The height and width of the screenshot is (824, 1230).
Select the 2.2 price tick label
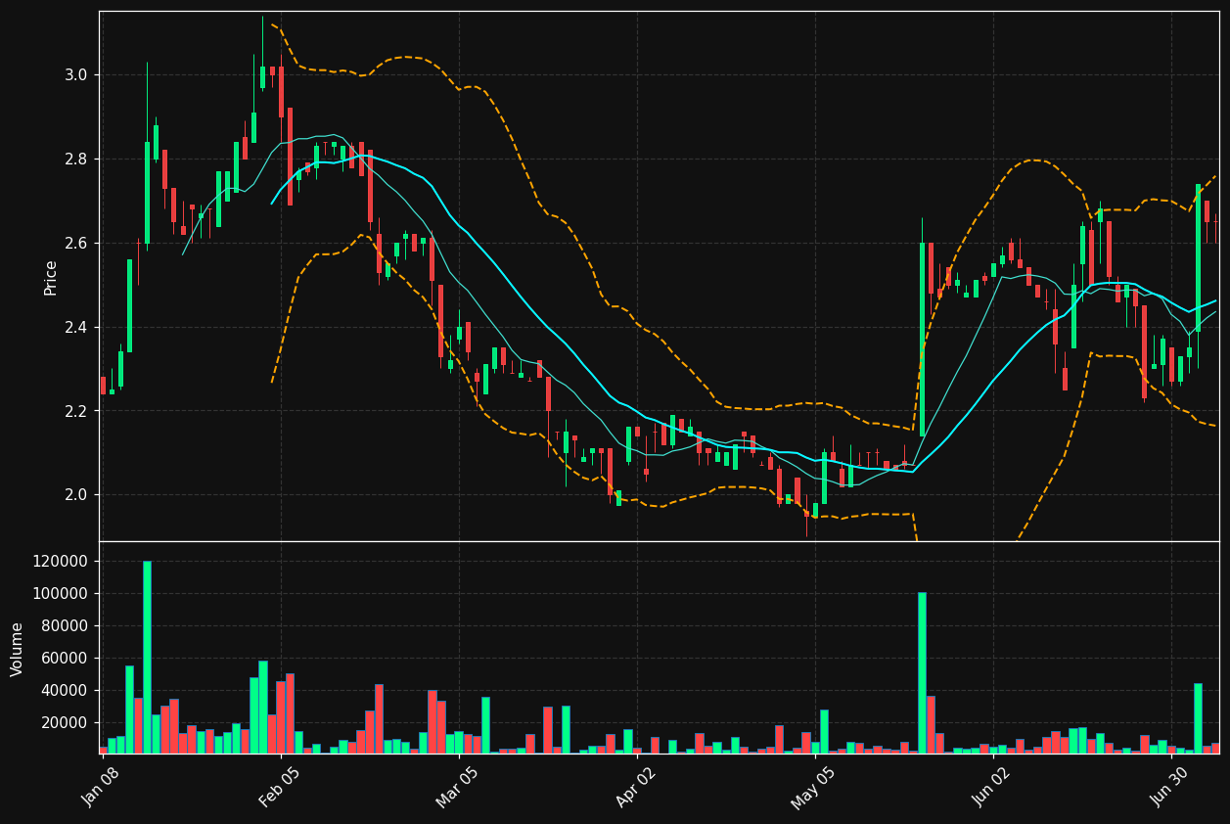[76, 411]
